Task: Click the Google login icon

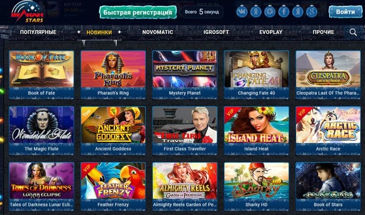Action: pos(312,12)
